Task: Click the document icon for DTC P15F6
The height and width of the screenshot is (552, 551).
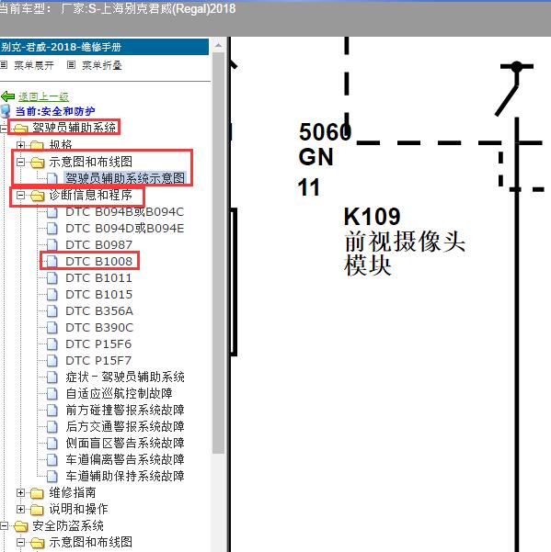Action: [52, 344]
